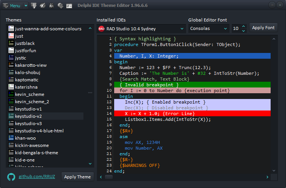The width and height of the screenshot is (286, 188).
Task: Open the Menu button
Action: click(12, 6)
